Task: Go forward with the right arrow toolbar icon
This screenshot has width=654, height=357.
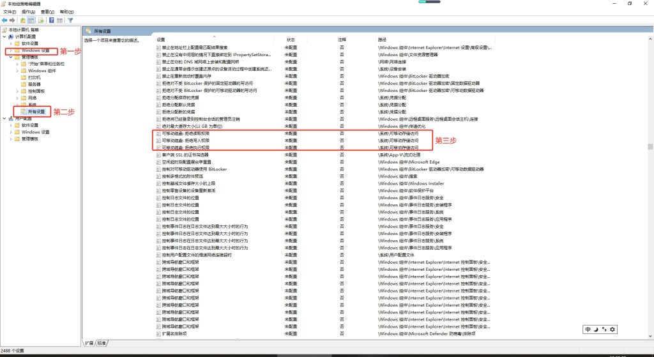Action: (x=12, y=20)
